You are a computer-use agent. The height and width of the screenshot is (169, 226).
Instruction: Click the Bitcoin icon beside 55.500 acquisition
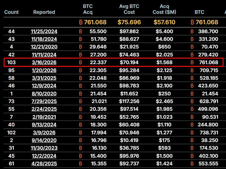(81, 31)
